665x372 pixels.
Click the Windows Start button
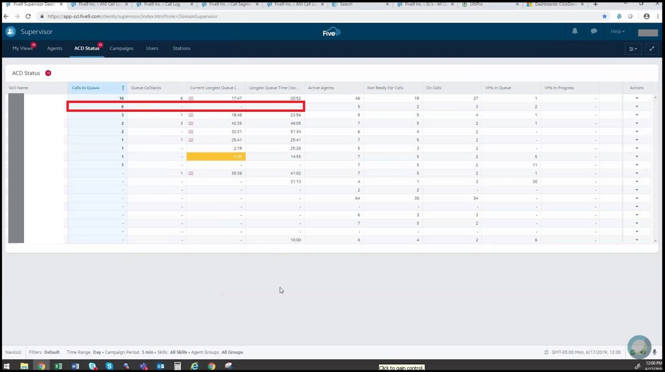point(6,366)
